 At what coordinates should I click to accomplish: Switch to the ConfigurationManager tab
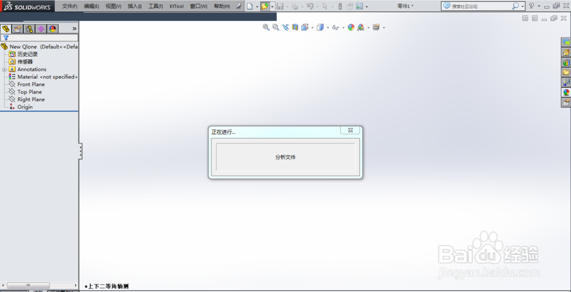[x=29, y=29]
